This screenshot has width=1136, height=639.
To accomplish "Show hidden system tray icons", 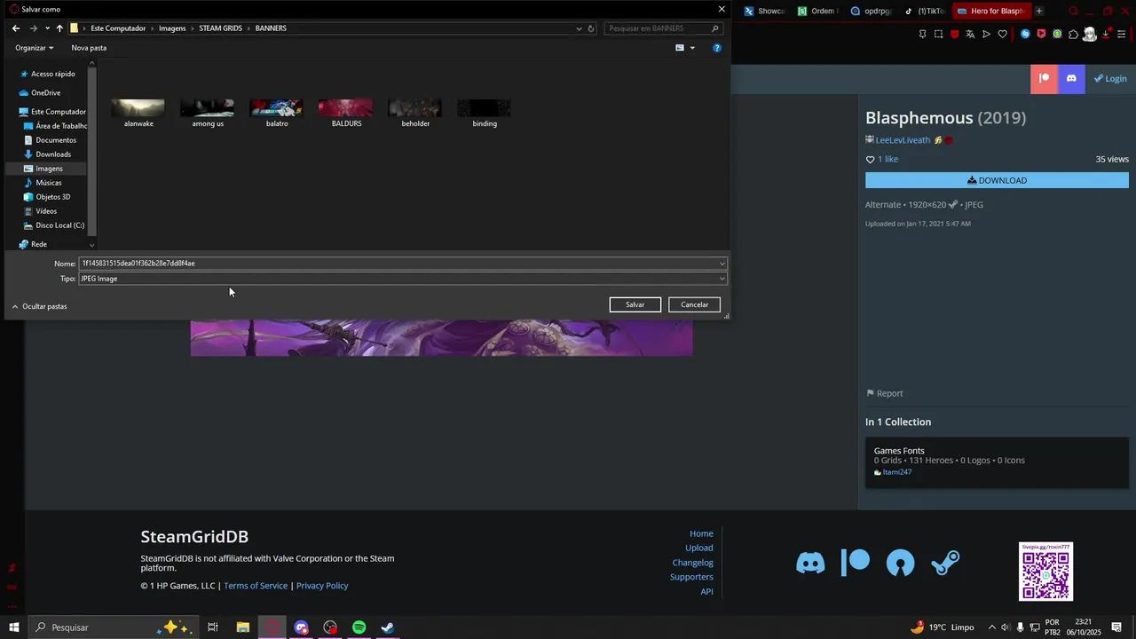I will (x=991, y=627).
